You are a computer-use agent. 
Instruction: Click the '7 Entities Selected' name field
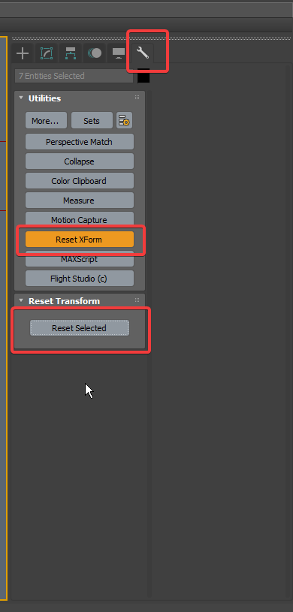pos(74,76)
